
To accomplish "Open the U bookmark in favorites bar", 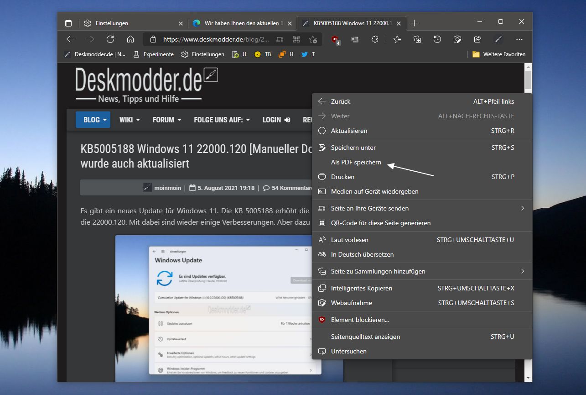I will click(x=239, y=54).
